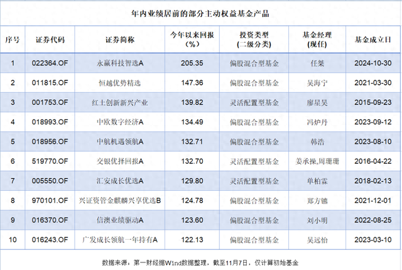Click fund name 广发成长领航一年持有A
Viewport: 402px width, 270px height.
coord(120,240)
